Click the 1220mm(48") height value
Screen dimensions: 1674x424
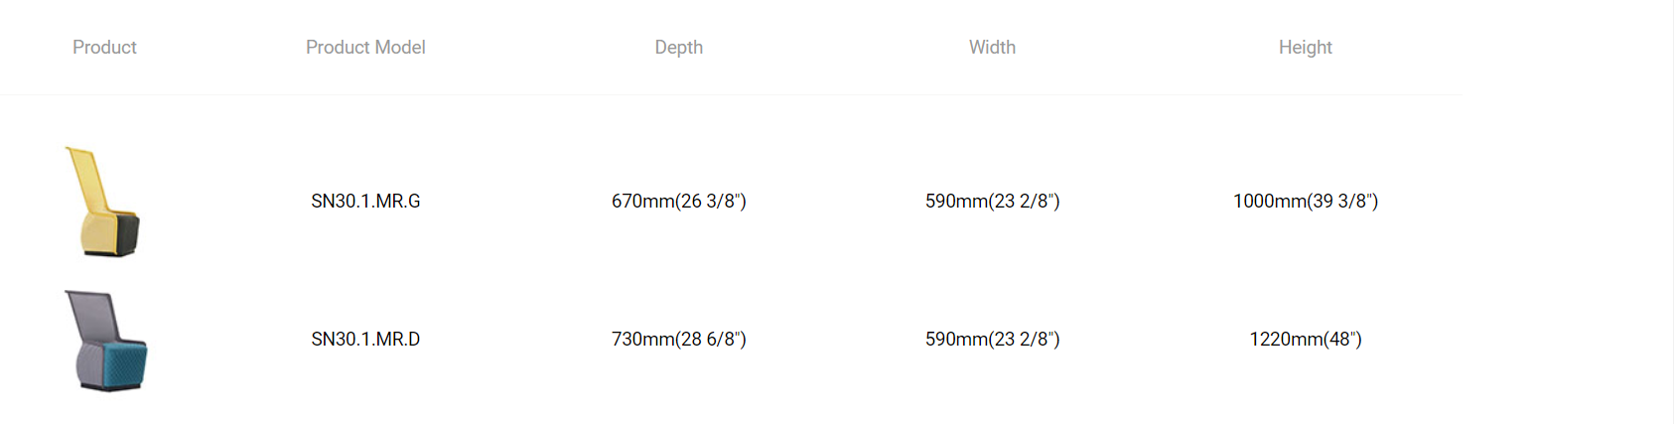pos(1306,340)
